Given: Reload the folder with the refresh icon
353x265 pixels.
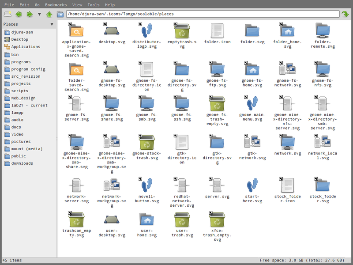Looking at the screenshot, I should pos(346,14).
